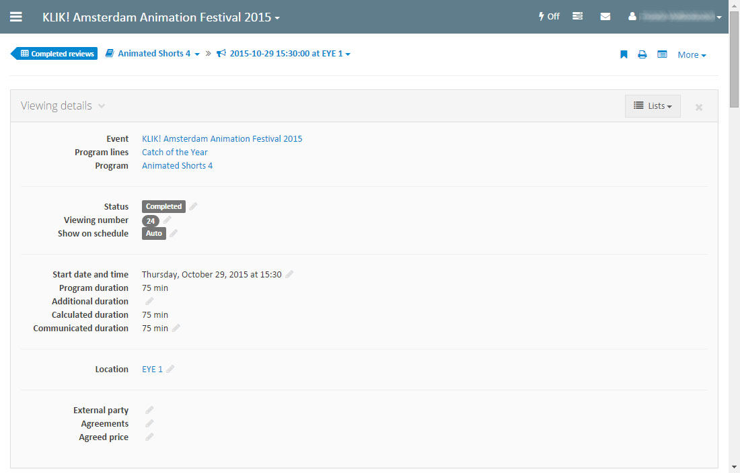Edit the Start date and time pencil
This screenshot has width=740, height=473.
(x=289, y=275)
